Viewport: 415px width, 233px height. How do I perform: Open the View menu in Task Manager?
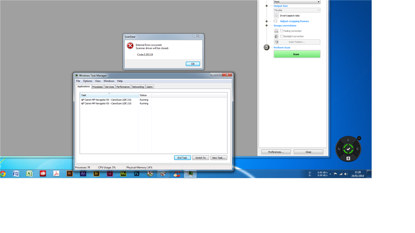pyautogui.click(x=98, y=81)
